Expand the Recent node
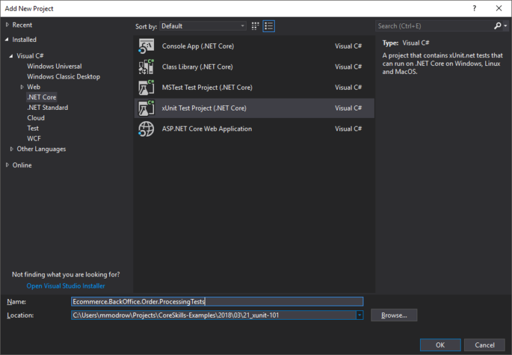Image resolution: width=512 pixels, height=355 pixels. pyautogui.click(x=7, y=25)
